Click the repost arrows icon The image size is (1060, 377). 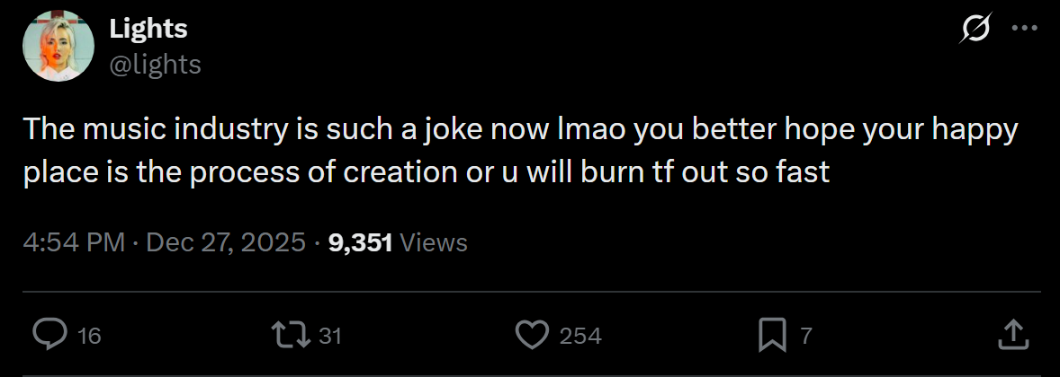click(x=291, y=335)
